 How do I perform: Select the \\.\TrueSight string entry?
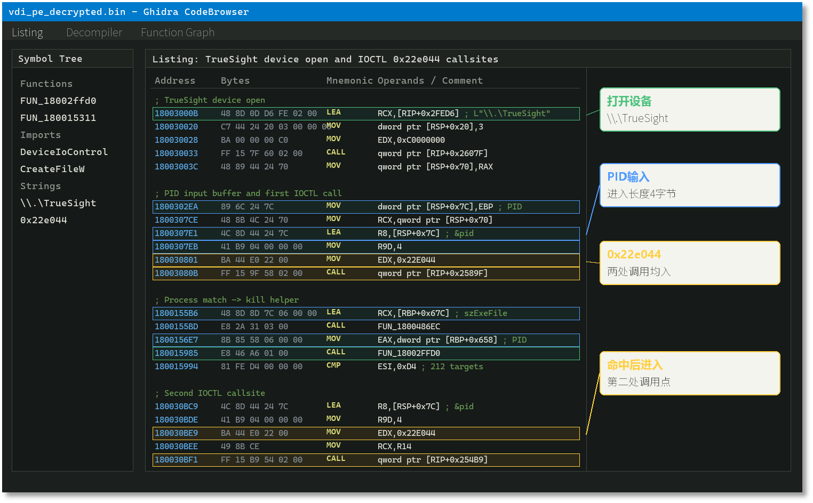click(58, 203)
